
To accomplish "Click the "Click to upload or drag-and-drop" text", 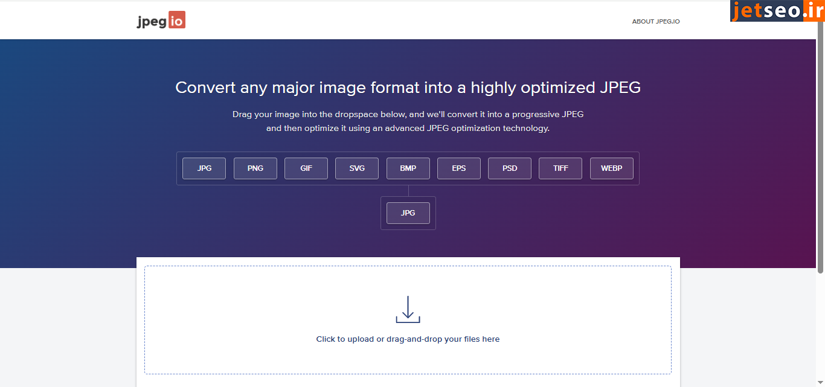I will click(x=408, y=339).
